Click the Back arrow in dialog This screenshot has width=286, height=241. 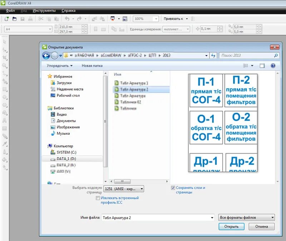(x=46, y=56)
